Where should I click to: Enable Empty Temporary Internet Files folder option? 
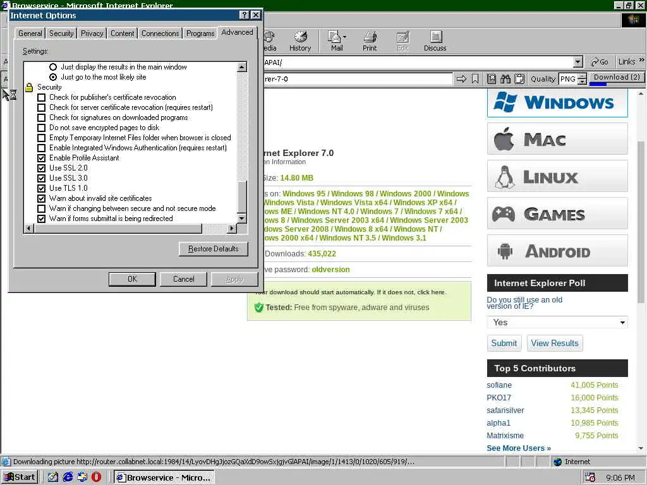41,138
